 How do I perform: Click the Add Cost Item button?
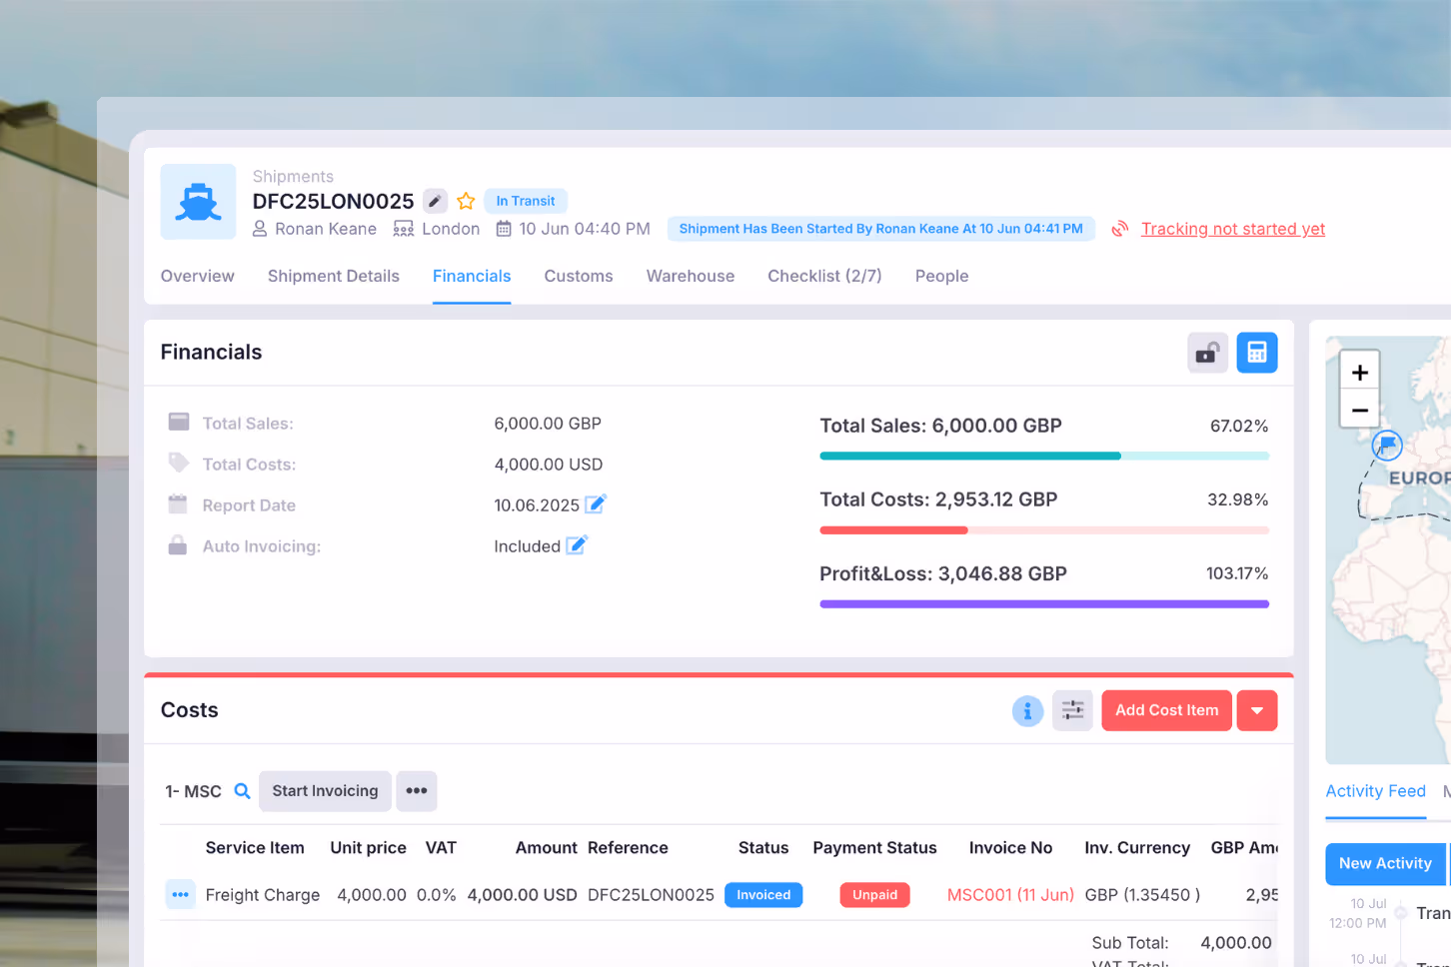tap(1166, 711)
